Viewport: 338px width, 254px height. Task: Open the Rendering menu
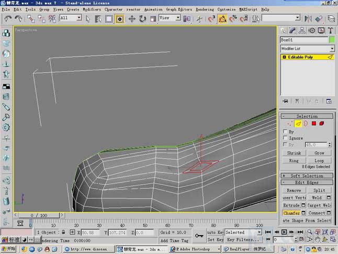205,9
